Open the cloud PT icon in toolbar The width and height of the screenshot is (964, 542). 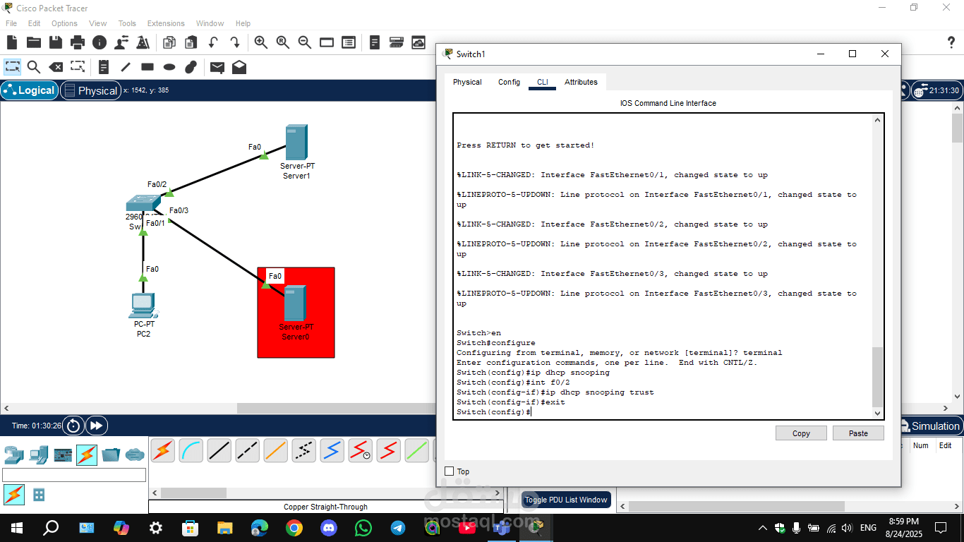pyautogui.click(x=418, y=42)
